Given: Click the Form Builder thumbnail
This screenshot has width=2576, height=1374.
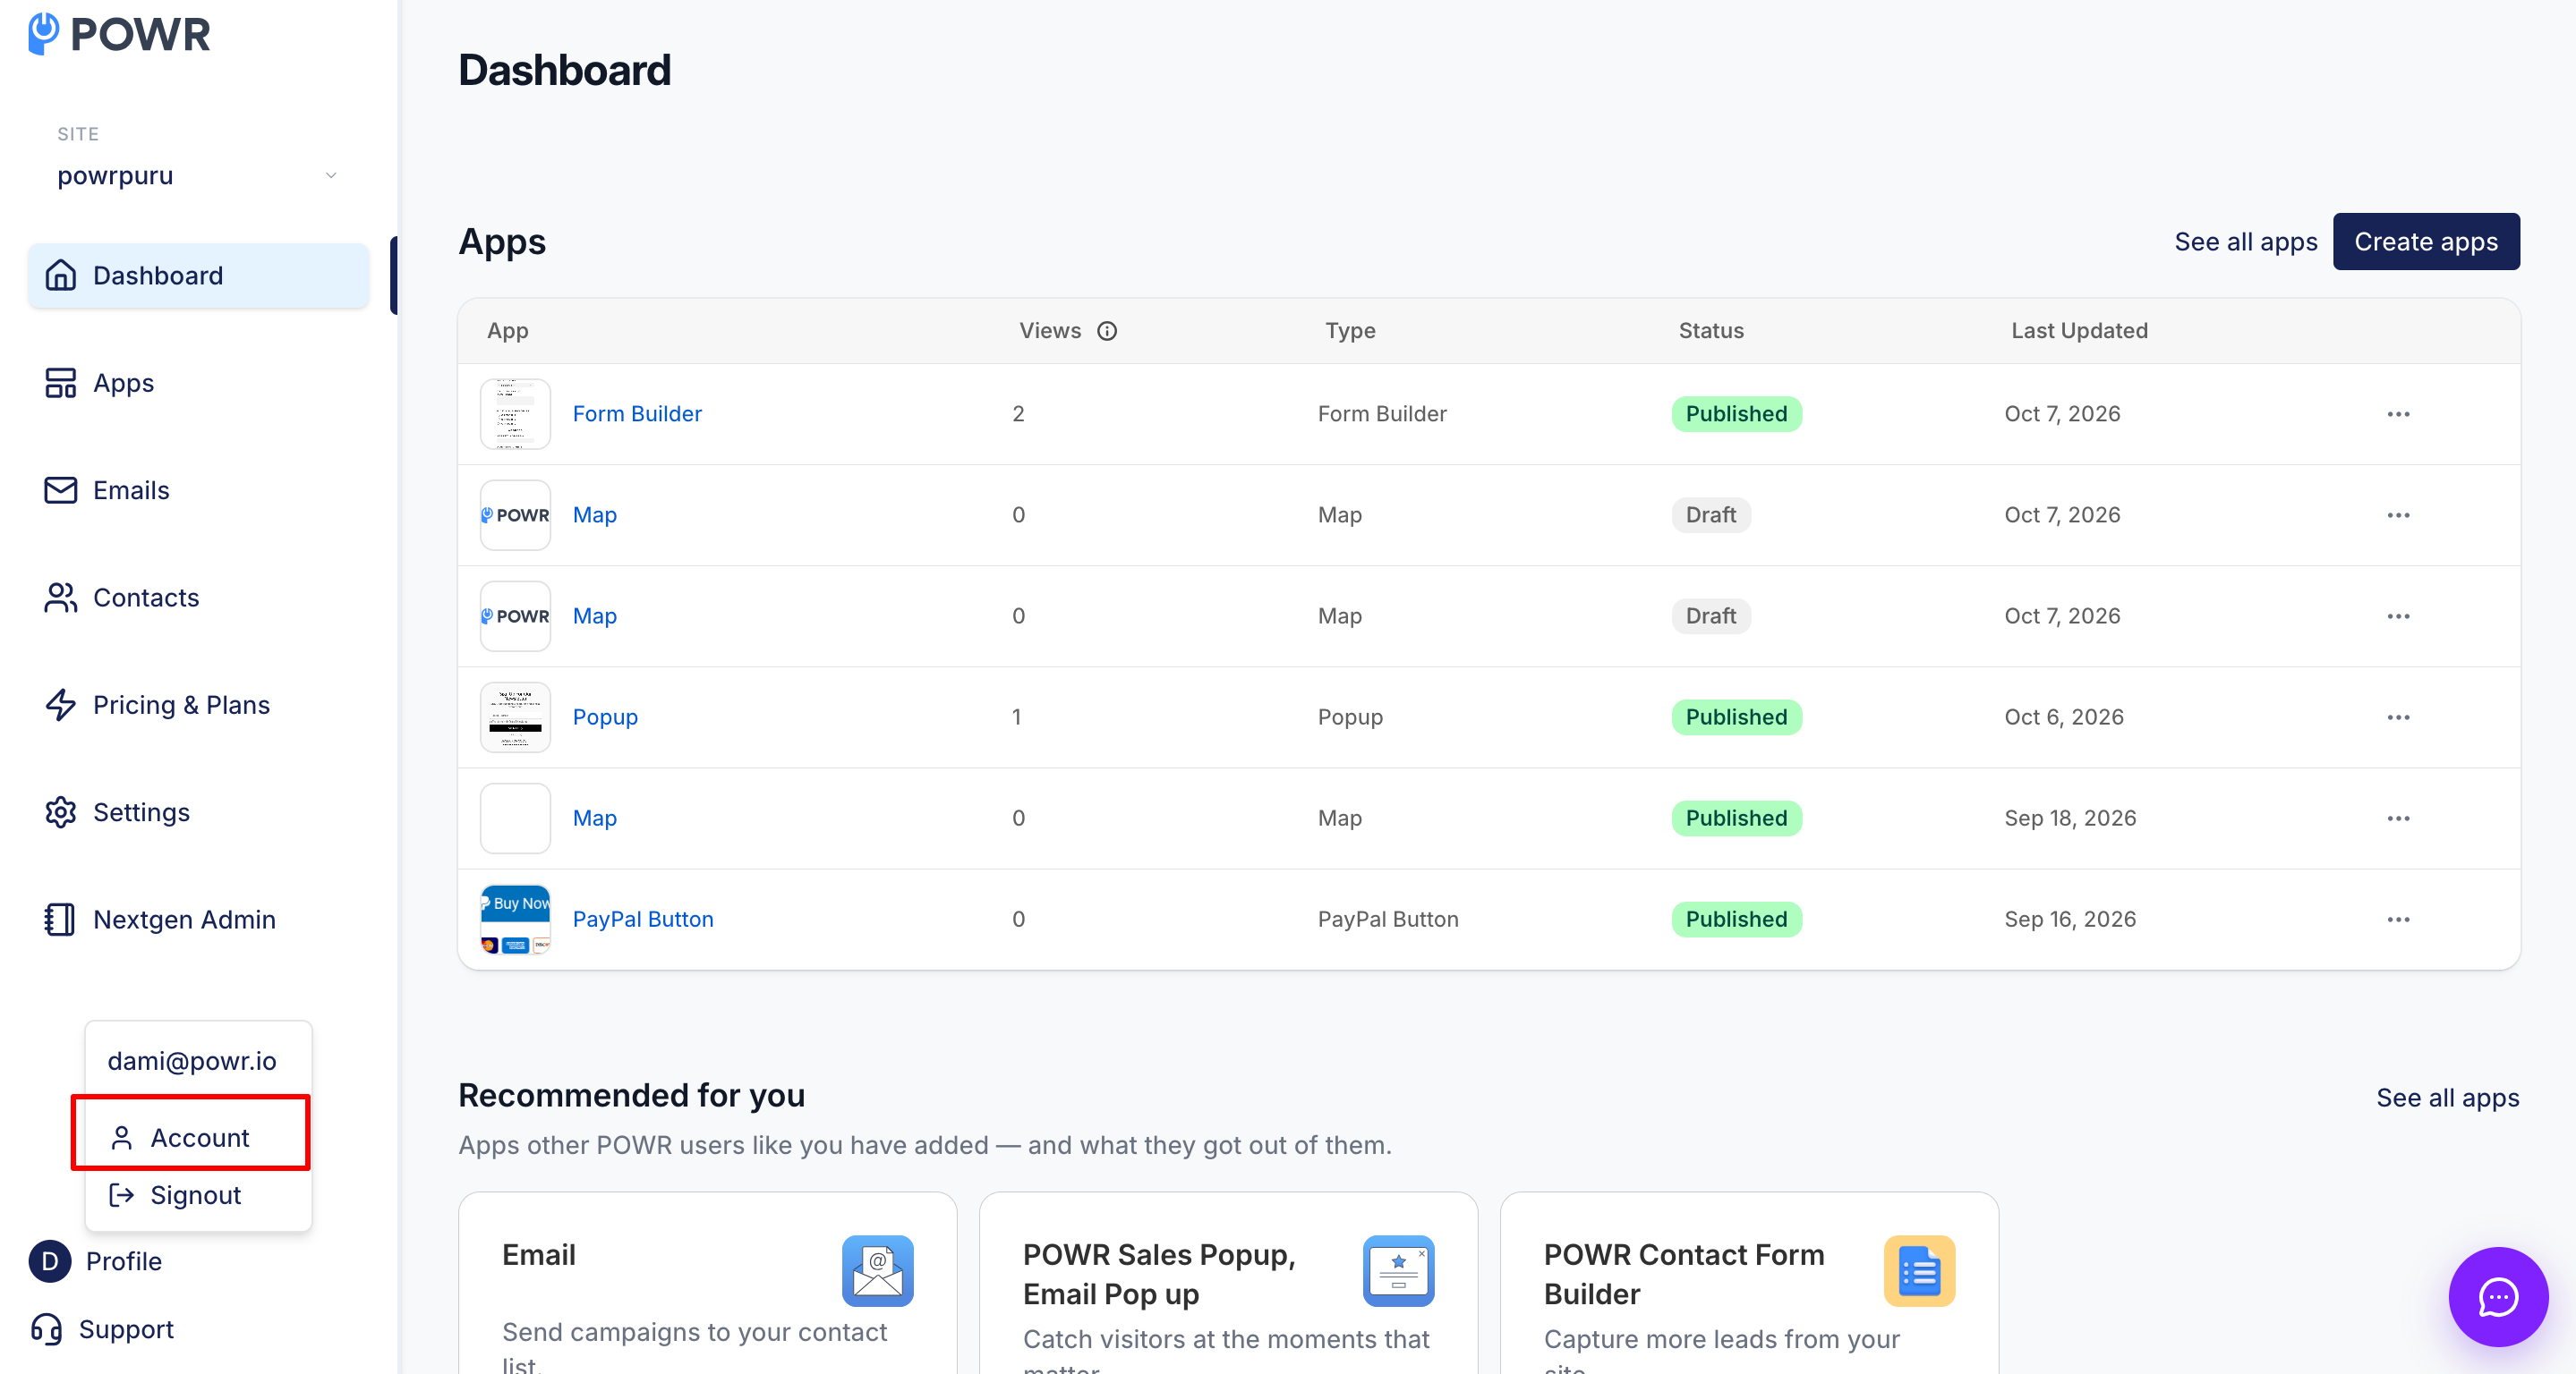Looking at the screenshot, I should click(x=515, y=413).
